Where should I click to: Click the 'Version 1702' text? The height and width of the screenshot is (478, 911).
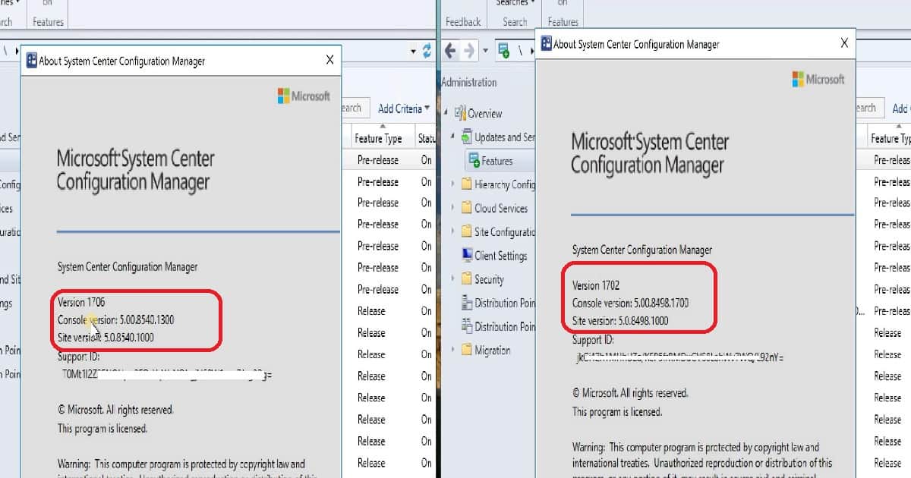point(596,285)
